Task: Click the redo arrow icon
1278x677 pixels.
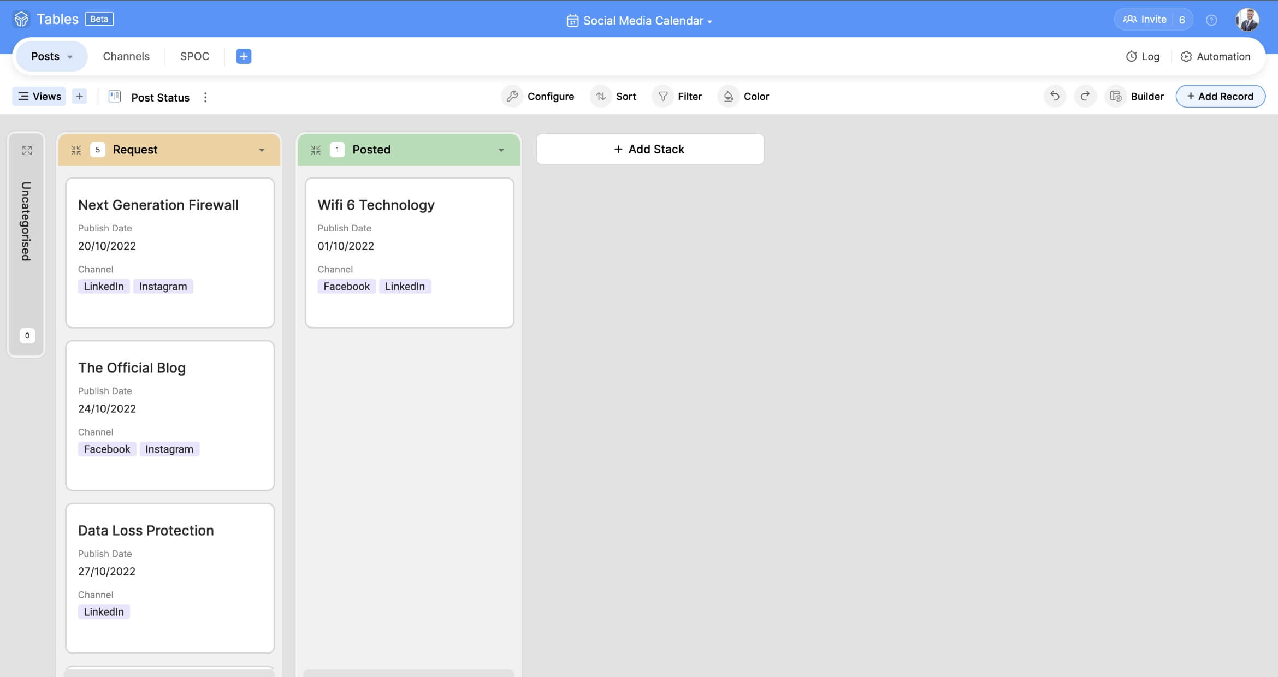Action: click(1085, 96)
